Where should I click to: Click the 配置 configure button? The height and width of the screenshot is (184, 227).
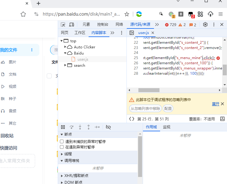tap(168, 109)
